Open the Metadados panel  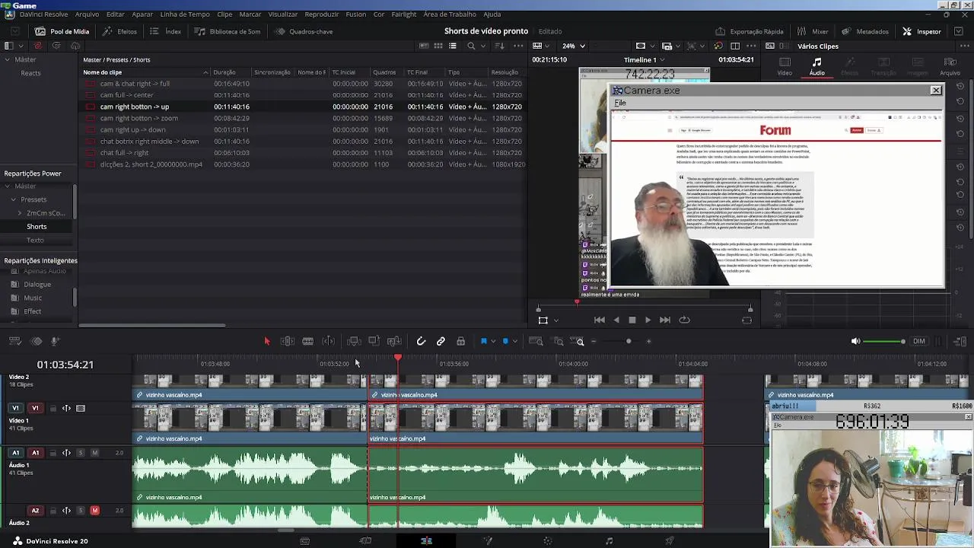(865, 32)
